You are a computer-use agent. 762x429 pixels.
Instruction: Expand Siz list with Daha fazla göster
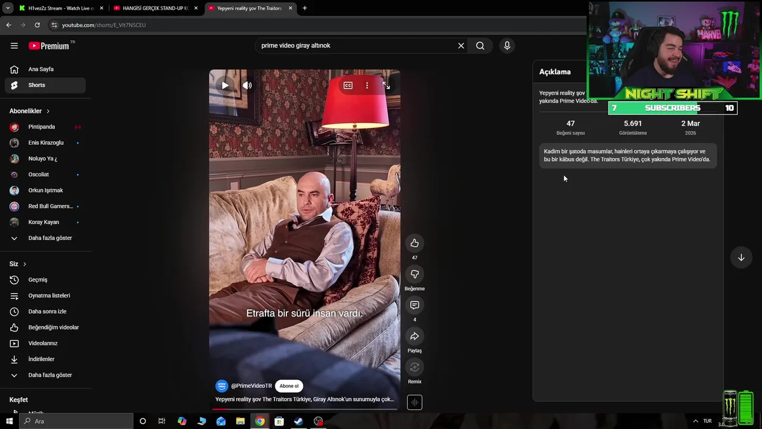coord(45,375)
